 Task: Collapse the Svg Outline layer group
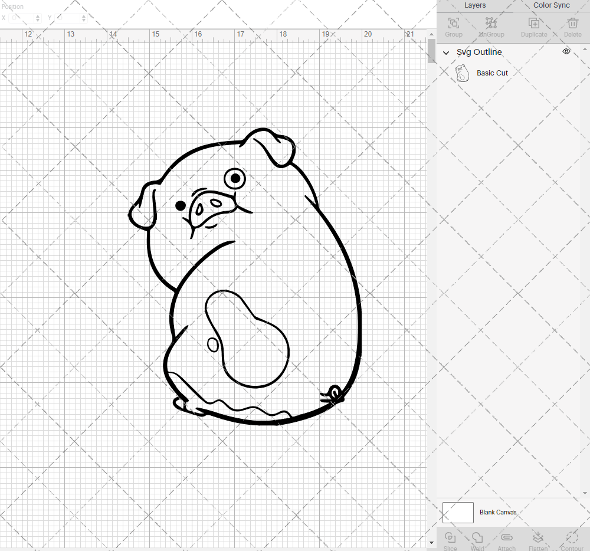[x=446, y=53]
